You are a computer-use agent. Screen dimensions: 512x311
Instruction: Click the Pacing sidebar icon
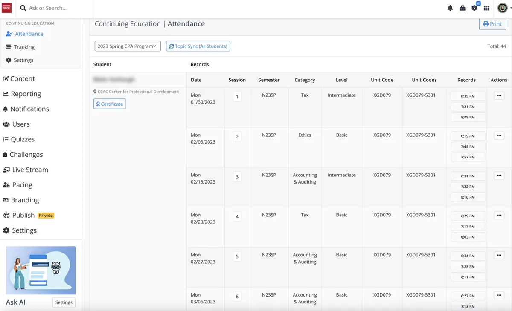[x=6, y=185]
